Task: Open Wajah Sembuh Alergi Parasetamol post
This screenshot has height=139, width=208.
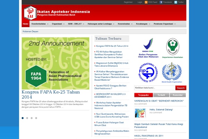Action: click(x=159, y=125)
